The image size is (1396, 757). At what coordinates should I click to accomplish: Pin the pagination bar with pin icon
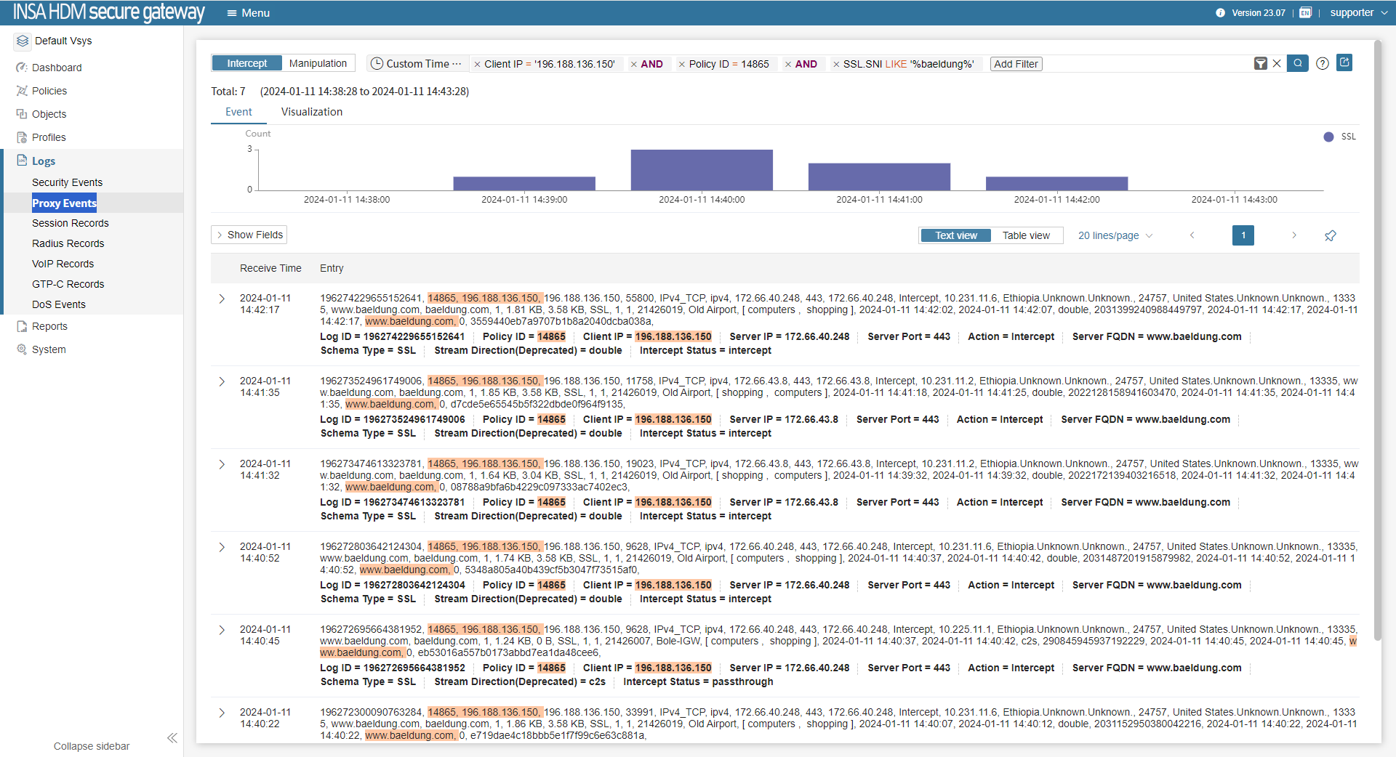pyautogui.click(x=1330, y=235)
